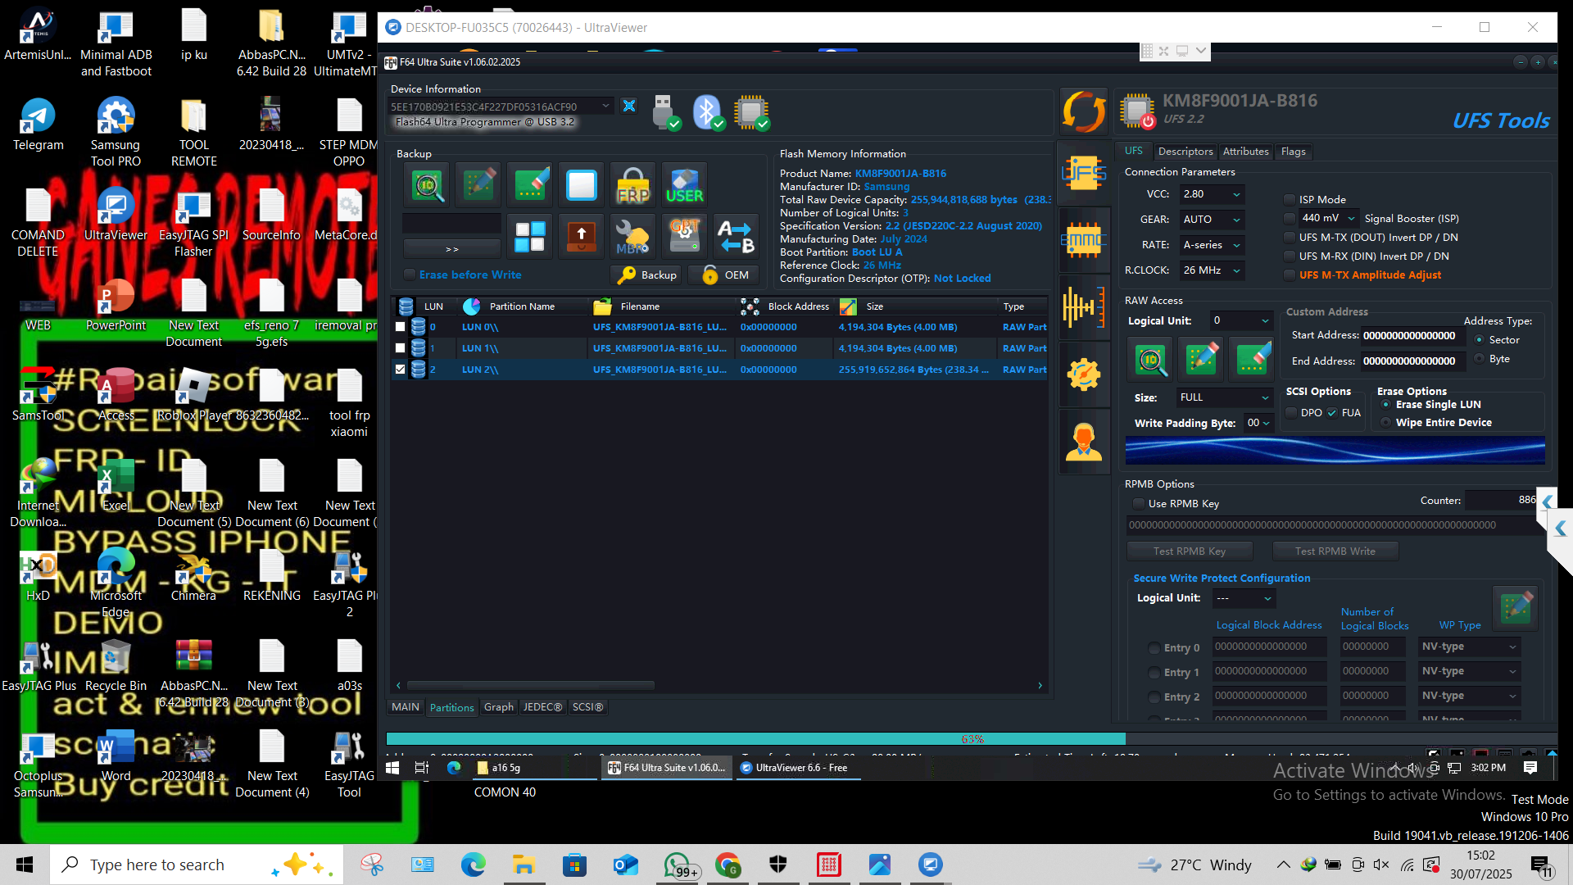
Task: Open the eMMC sidebar module icon
Action: (1083, 240)
